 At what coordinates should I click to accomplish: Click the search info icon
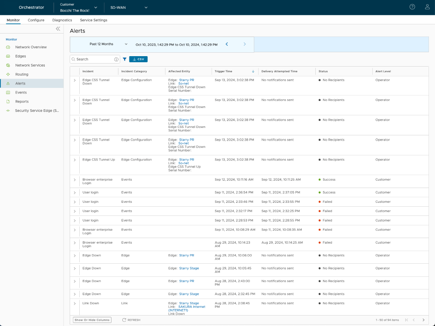click(x=116, y=59)
